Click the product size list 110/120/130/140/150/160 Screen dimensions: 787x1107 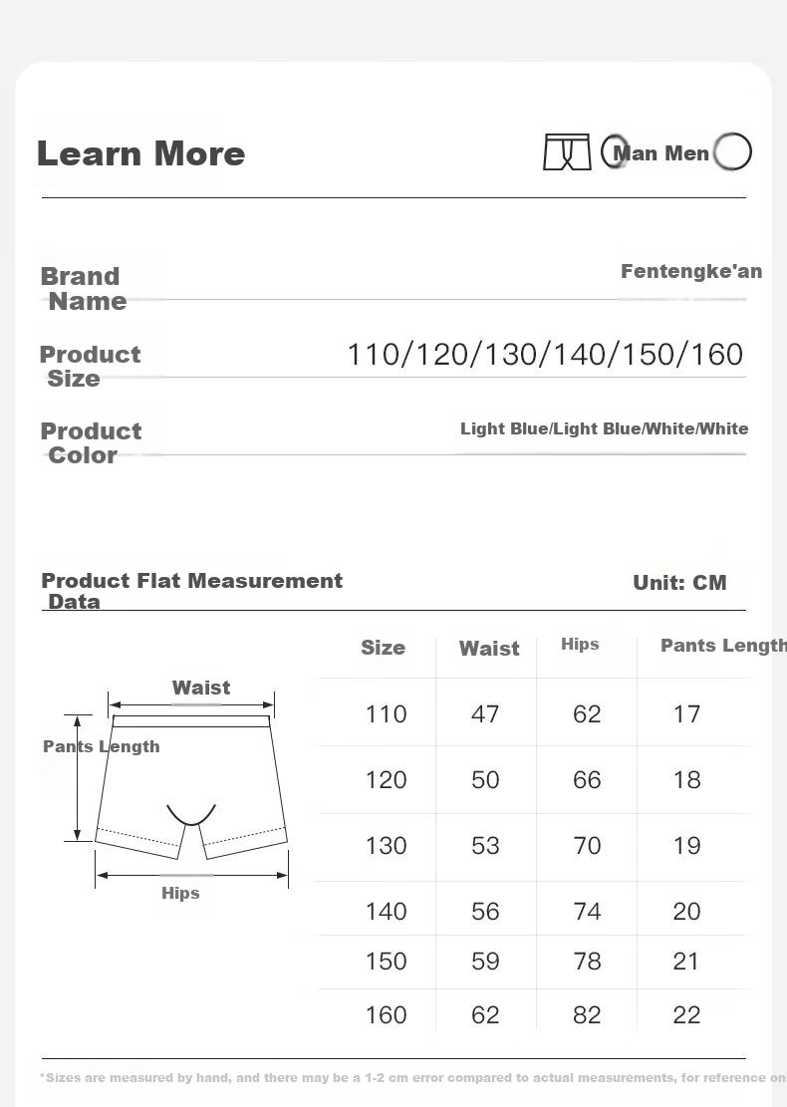coord(545,355)
